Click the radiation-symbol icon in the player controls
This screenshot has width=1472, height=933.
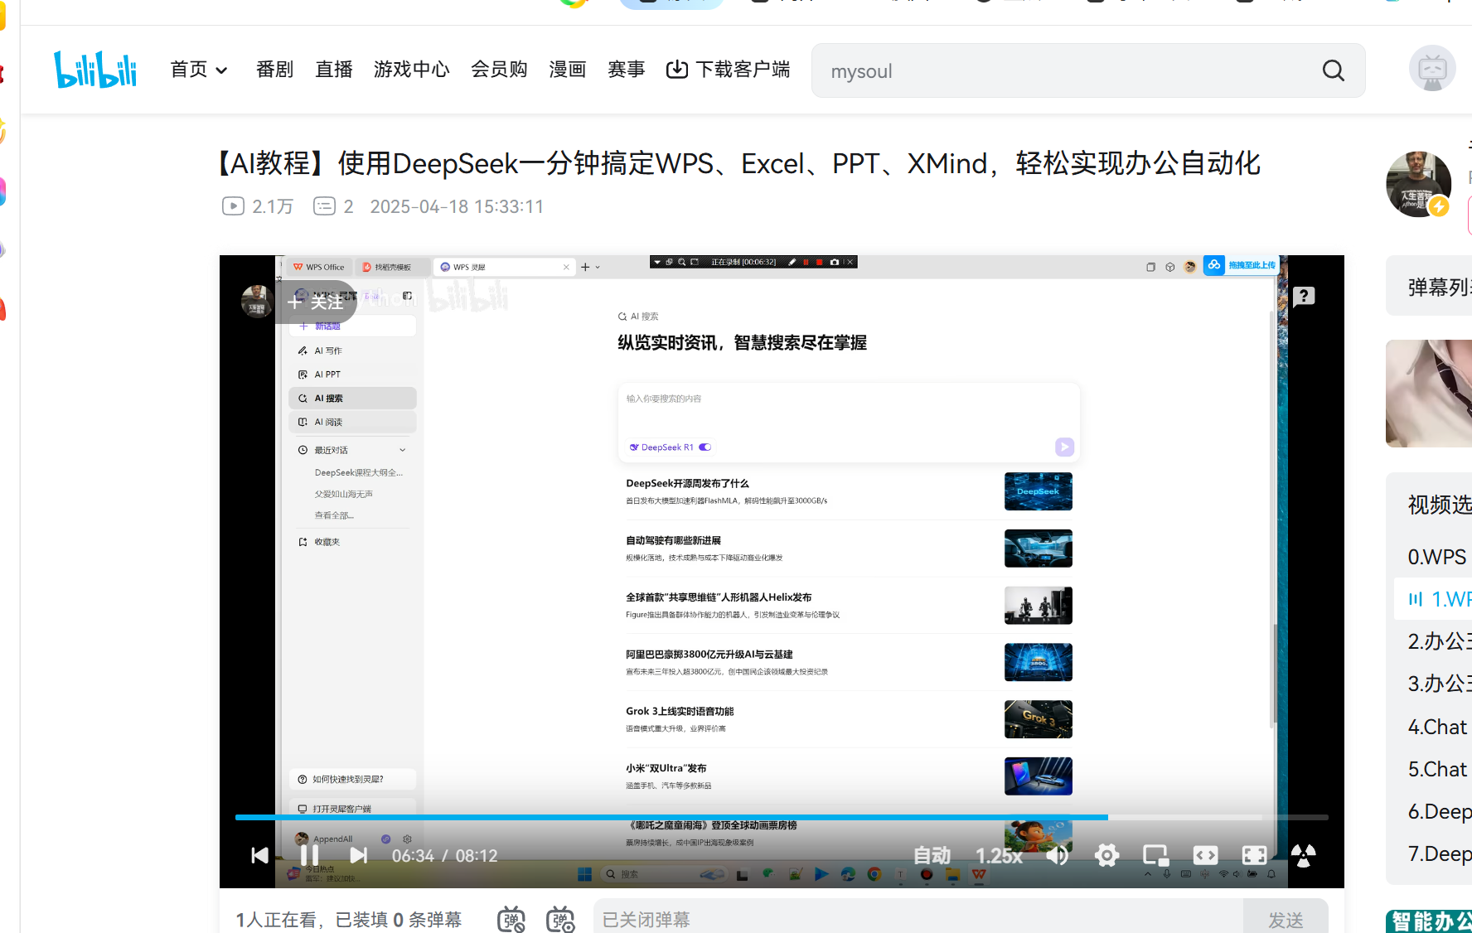tap(1303, 855)
